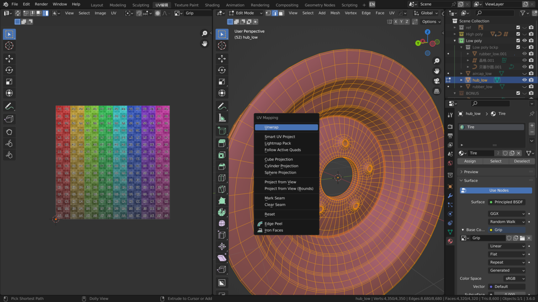Expand the Preview panel
Viewport: 538px width, 302px height.
(496, 172)
